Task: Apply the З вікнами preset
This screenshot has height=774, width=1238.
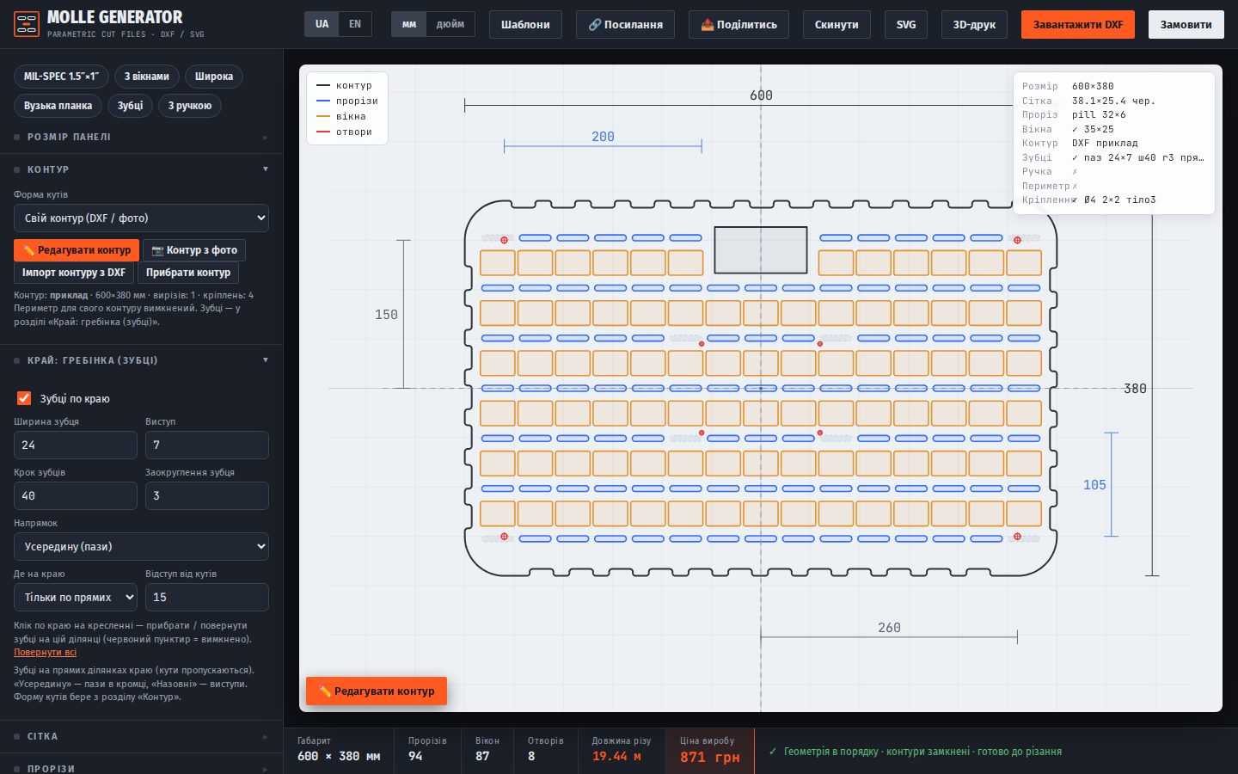Action: (147, 77)
